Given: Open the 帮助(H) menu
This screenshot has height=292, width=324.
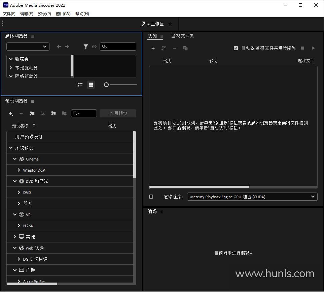Looking at the screenshot, I should click(x=82, y=14).
